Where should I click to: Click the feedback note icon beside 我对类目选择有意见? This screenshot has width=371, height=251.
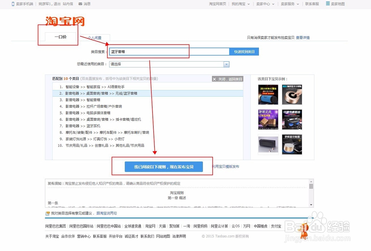pos(47,213)
